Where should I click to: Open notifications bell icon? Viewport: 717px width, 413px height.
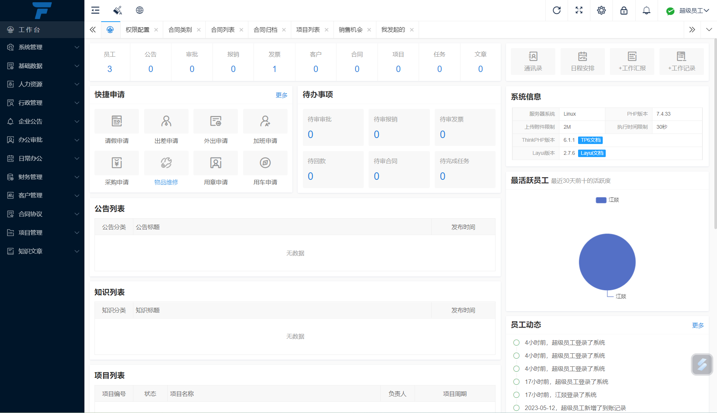pos(646,10)
